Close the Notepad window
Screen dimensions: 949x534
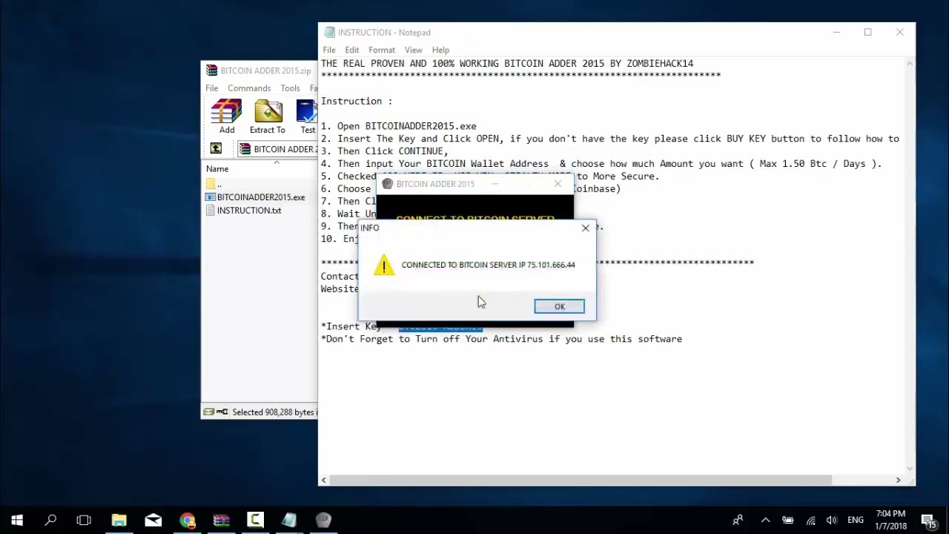pos(899,33)
